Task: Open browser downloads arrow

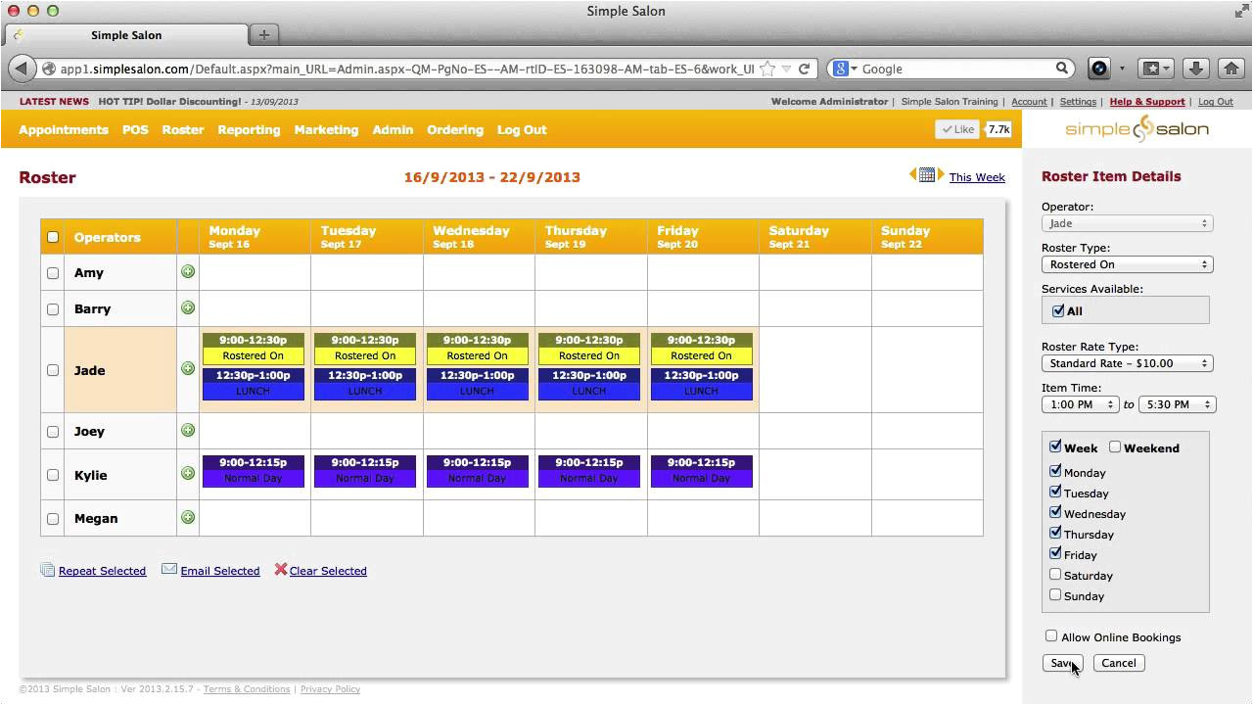Action: click(1195, 69)
